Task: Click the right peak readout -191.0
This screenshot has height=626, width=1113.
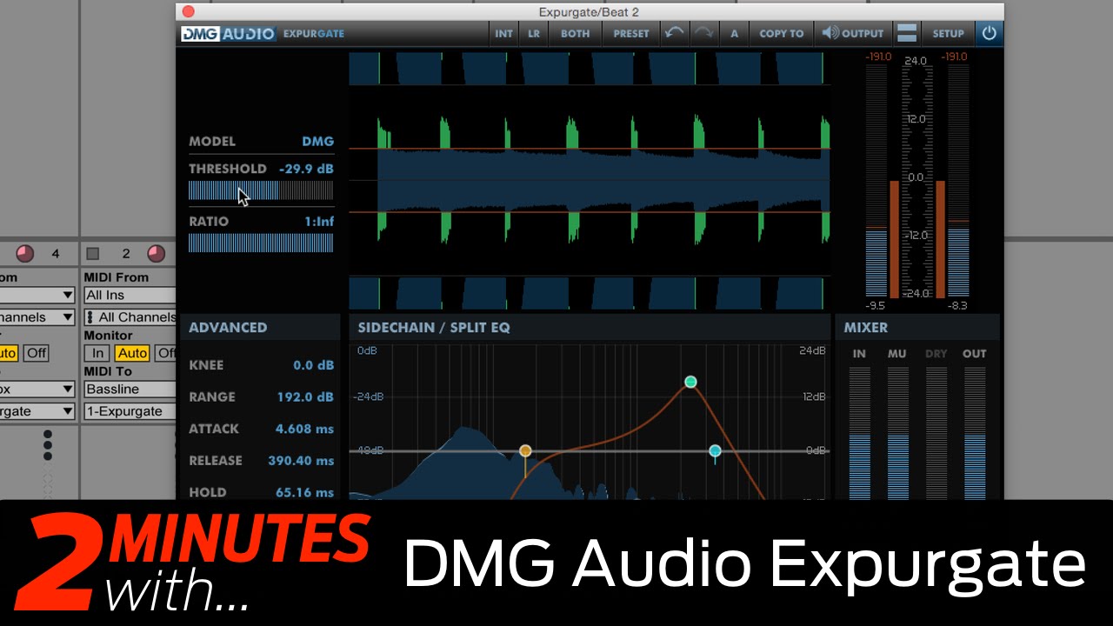Action: point(954,57)
